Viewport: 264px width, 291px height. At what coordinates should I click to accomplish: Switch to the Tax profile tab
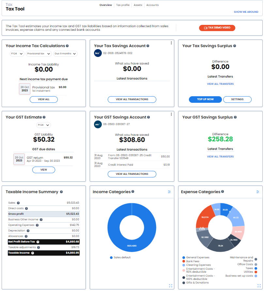[123, 5]
